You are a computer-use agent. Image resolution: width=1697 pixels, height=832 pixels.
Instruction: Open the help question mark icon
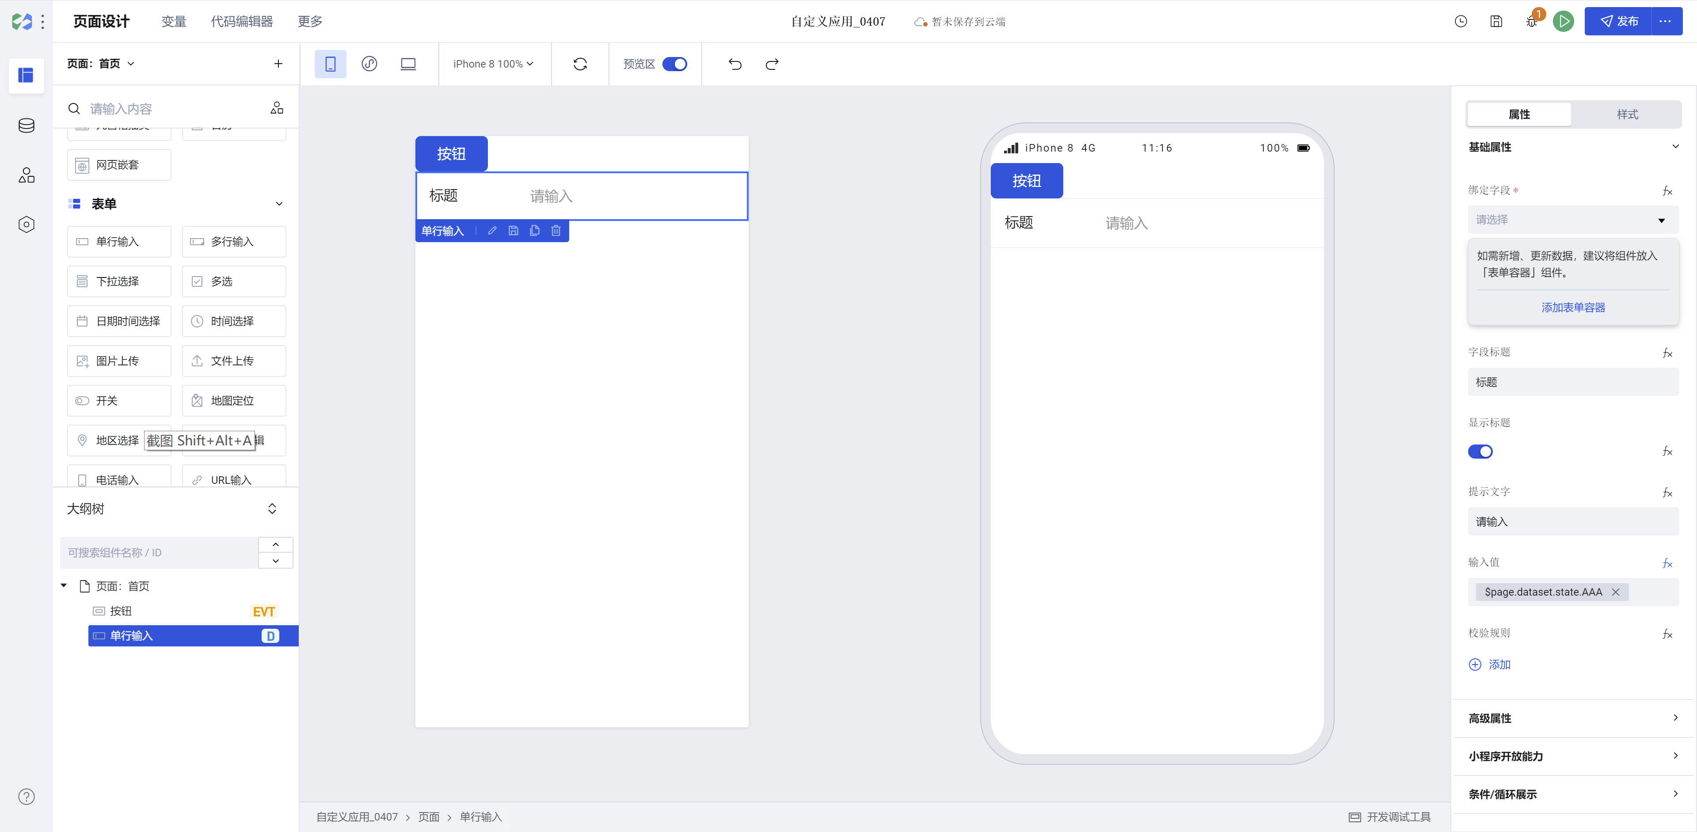27,796
